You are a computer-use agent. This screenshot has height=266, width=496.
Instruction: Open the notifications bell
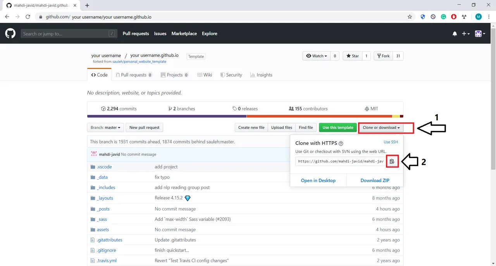455,34
